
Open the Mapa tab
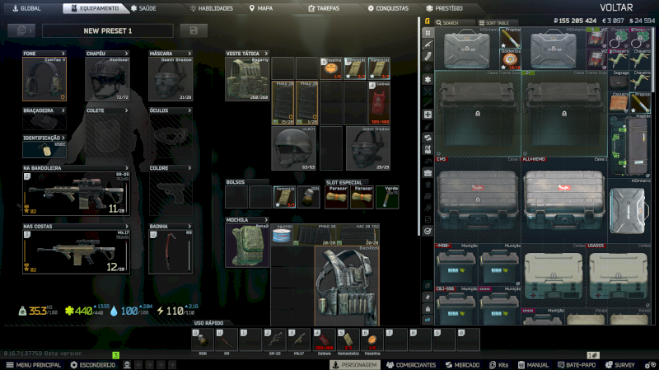(x=261, y=8)
